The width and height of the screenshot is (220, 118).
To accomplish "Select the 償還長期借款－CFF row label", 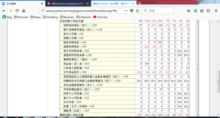I will [75, 47].
